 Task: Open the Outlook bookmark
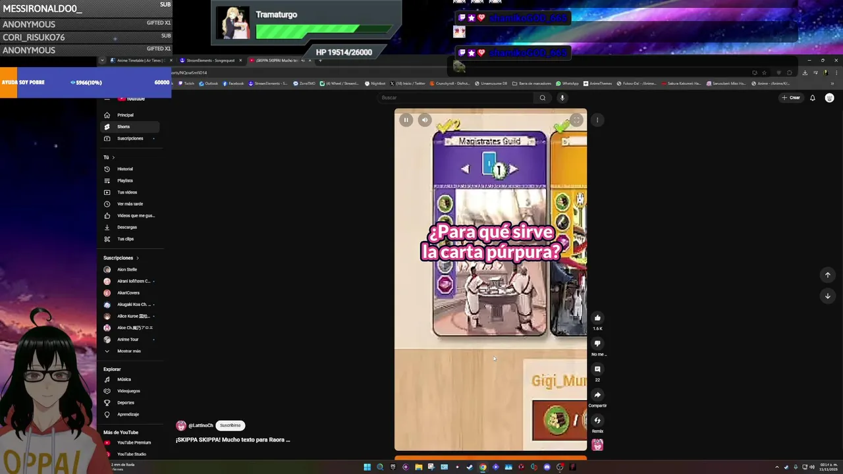click(x=208, y=84)
